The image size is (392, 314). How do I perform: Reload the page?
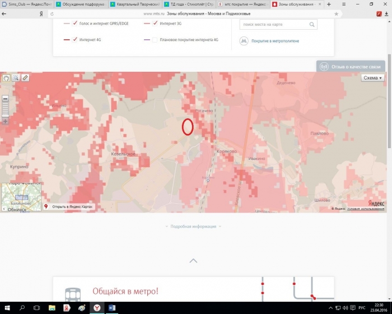coord(52,14)
